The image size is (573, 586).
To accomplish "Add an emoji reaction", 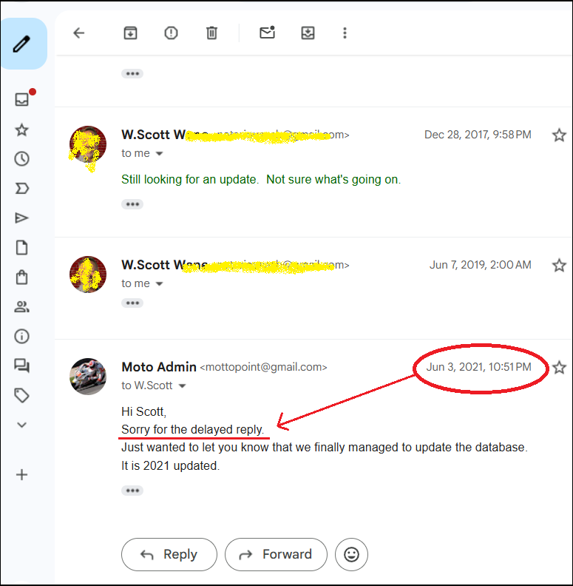I will 351,554.
